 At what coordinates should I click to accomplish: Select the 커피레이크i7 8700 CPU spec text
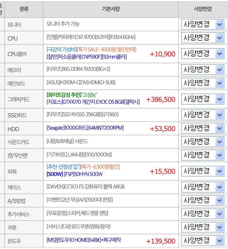pyautogui.click(x=91, y=37)
